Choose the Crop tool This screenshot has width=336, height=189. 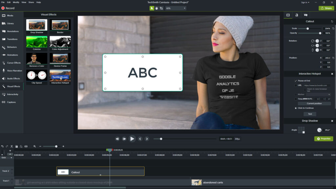pyautogui.click(x=161, y=8)
